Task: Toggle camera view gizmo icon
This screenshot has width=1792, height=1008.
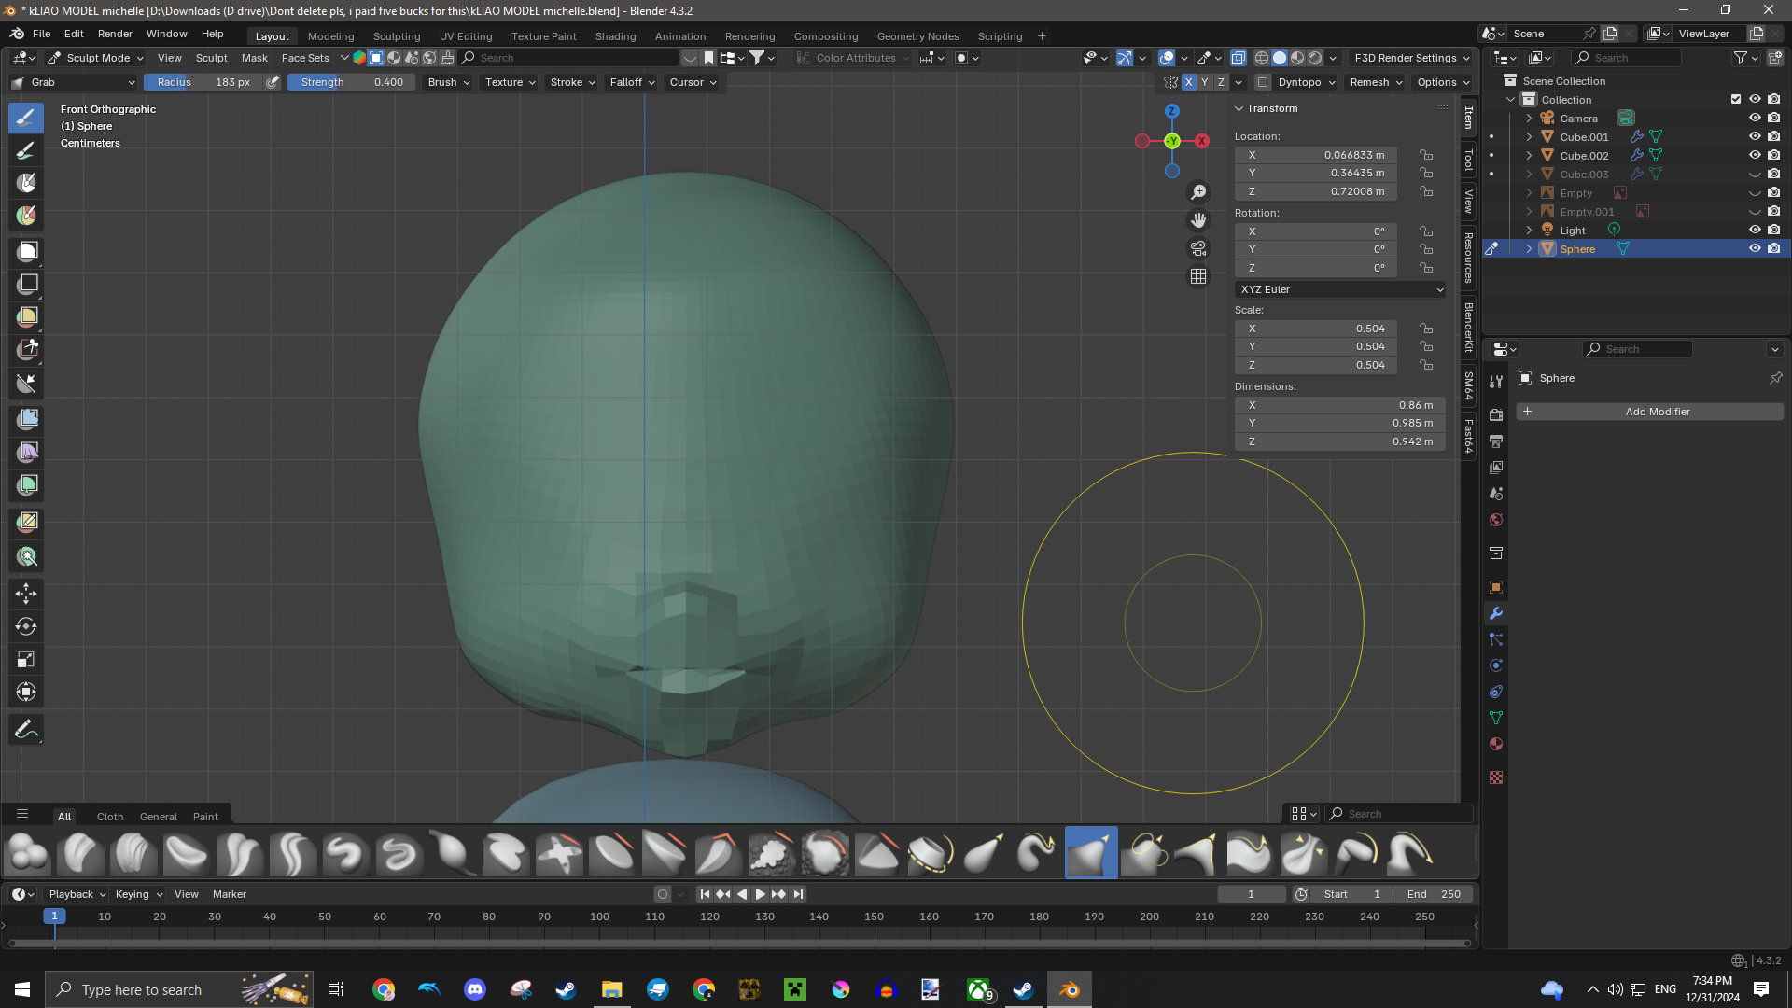Action: click(1198, 248)
